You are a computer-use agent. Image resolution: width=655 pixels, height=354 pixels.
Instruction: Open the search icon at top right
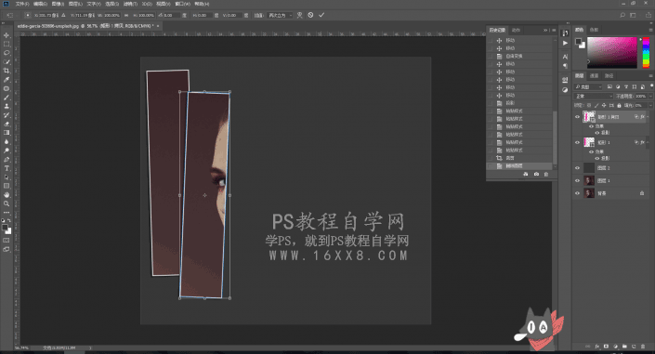point(622,15)
